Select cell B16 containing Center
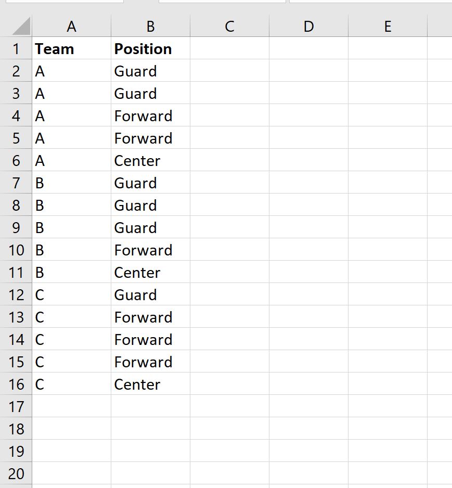This screenshot has width=452, height=488. coord(150,384)
